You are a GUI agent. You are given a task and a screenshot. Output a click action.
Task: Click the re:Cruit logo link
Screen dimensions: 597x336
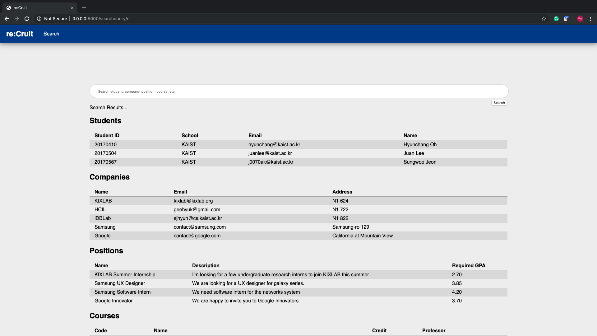20,34
